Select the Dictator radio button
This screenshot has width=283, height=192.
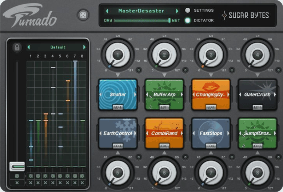point(187,21)
